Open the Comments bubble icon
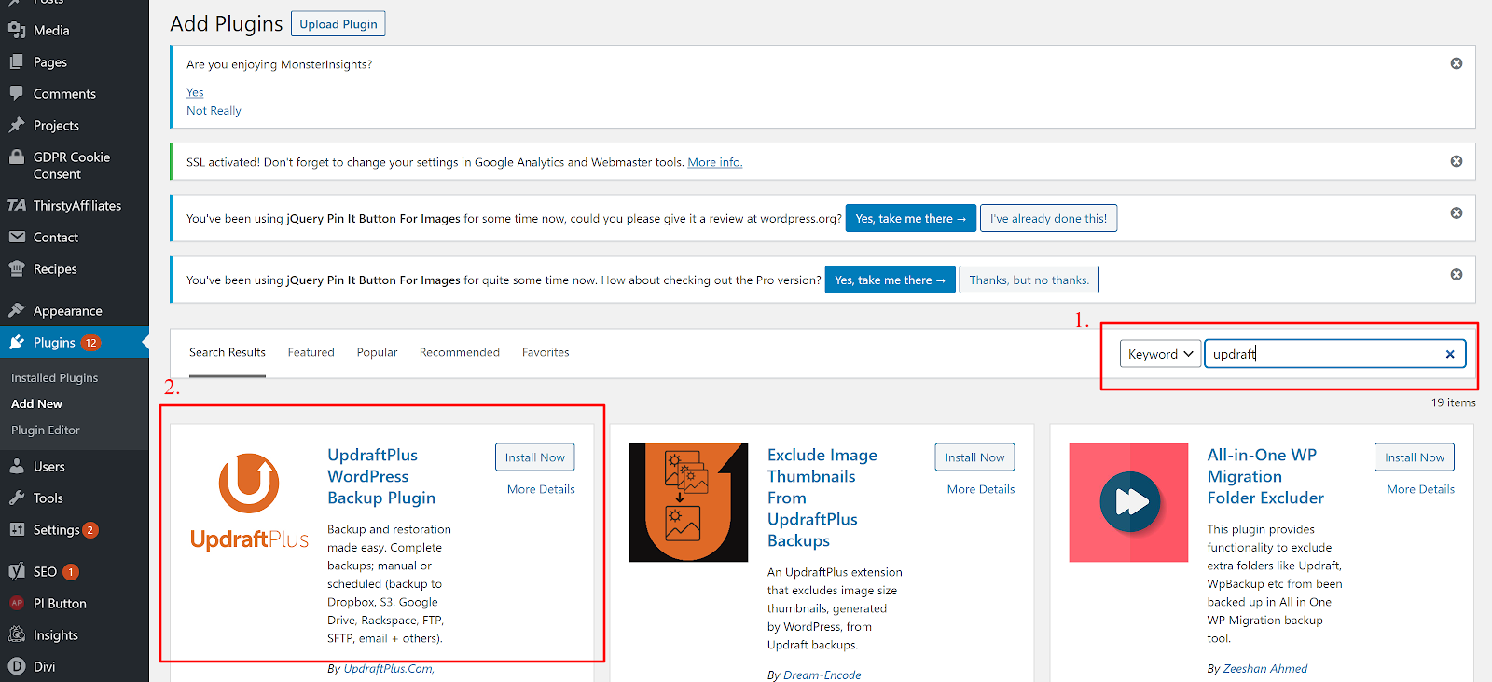Viewport: 1492px width, 682px height. pos(17,94)
